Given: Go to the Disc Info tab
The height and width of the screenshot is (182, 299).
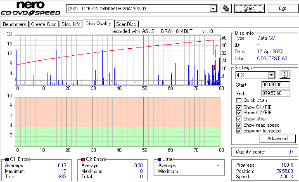Looking at the screenshot, I should pyautogui.click(x=71, y=24).
